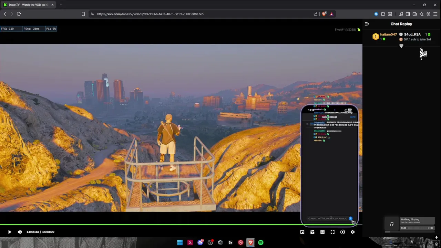Open the Windows Start menu
441x248 pixels.
tap(180, 242)
